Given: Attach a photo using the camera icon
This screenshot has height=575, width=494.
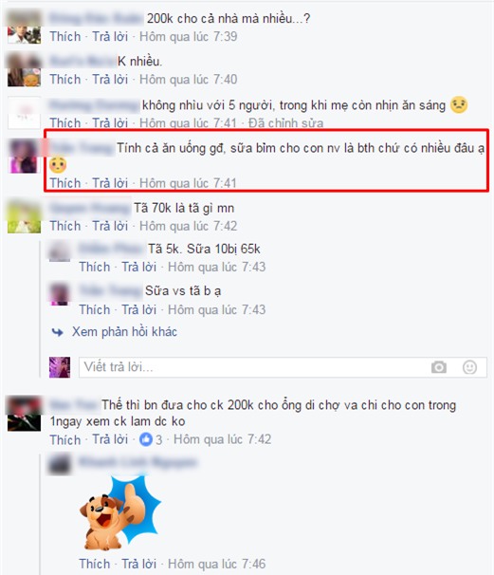Looking at the screenshot, I should (439, 366).
